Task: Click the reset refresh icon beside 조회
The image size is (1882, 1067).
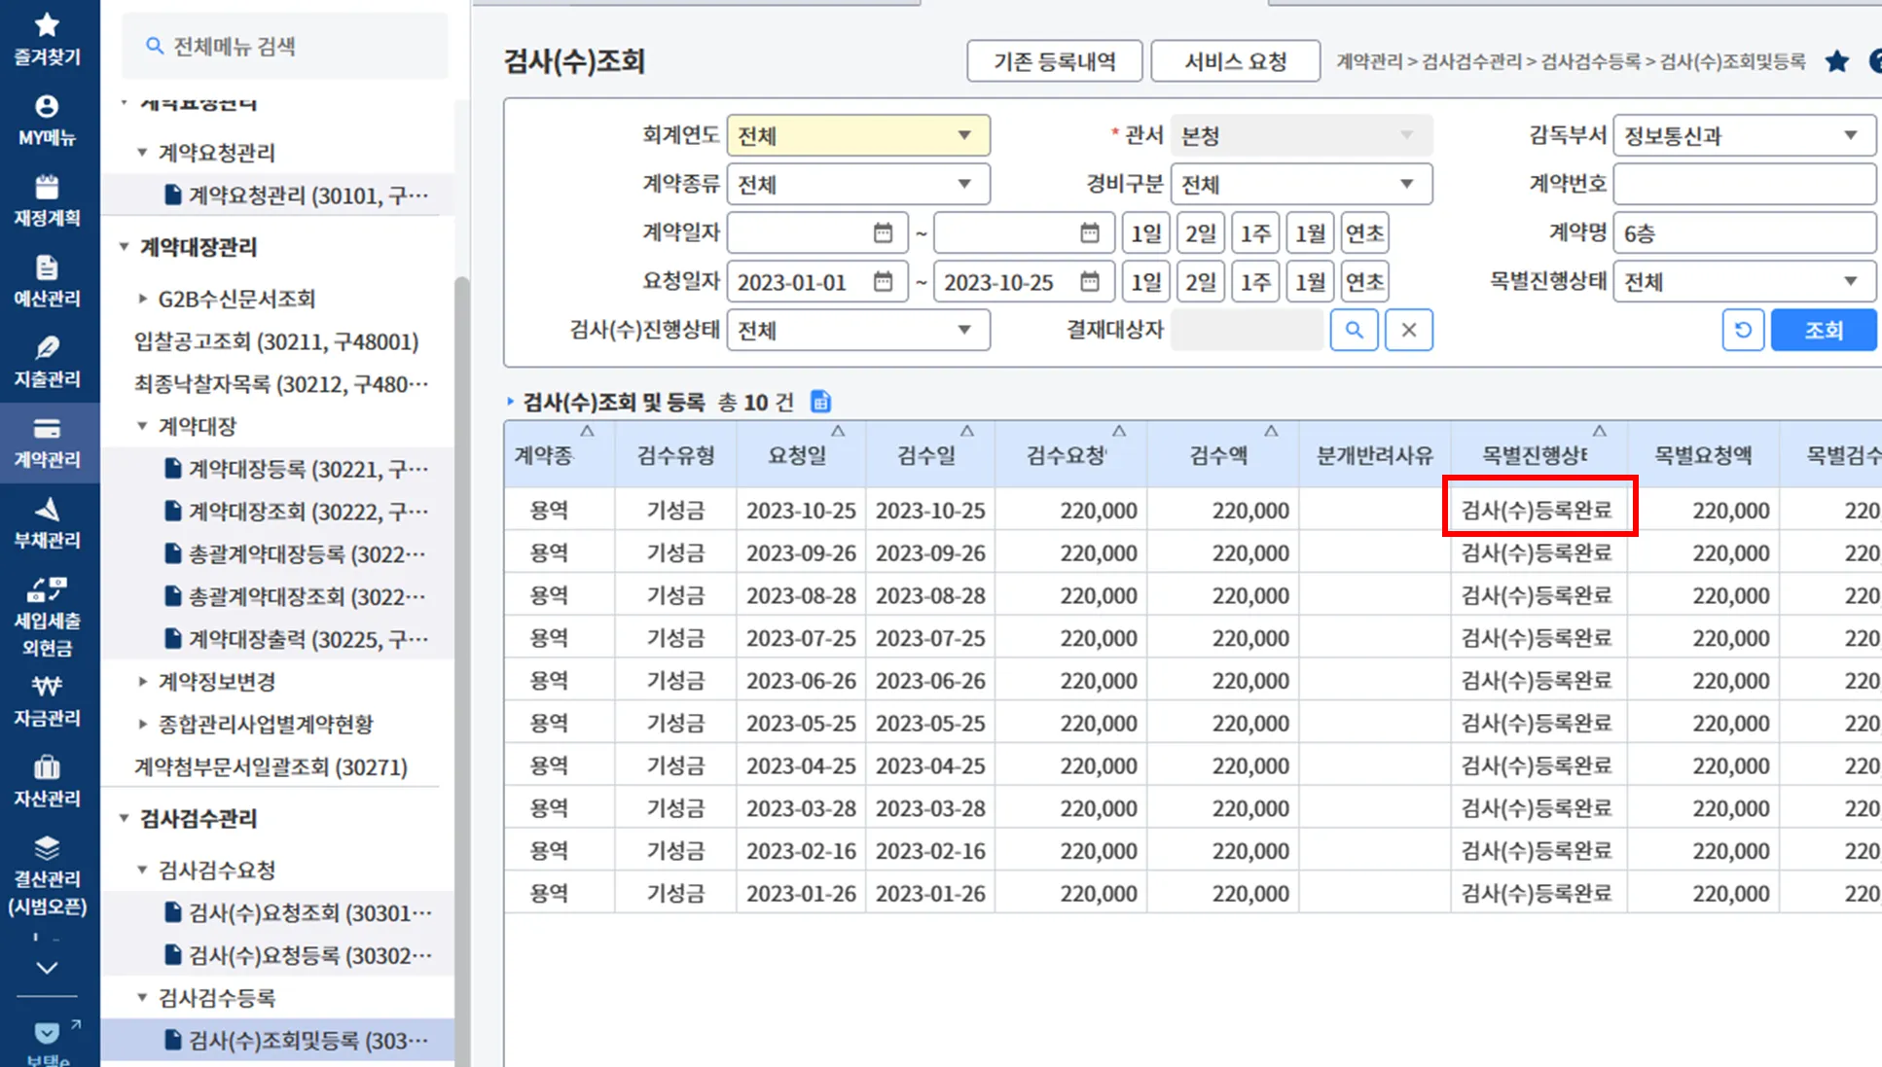Action: coord(1742,330)
